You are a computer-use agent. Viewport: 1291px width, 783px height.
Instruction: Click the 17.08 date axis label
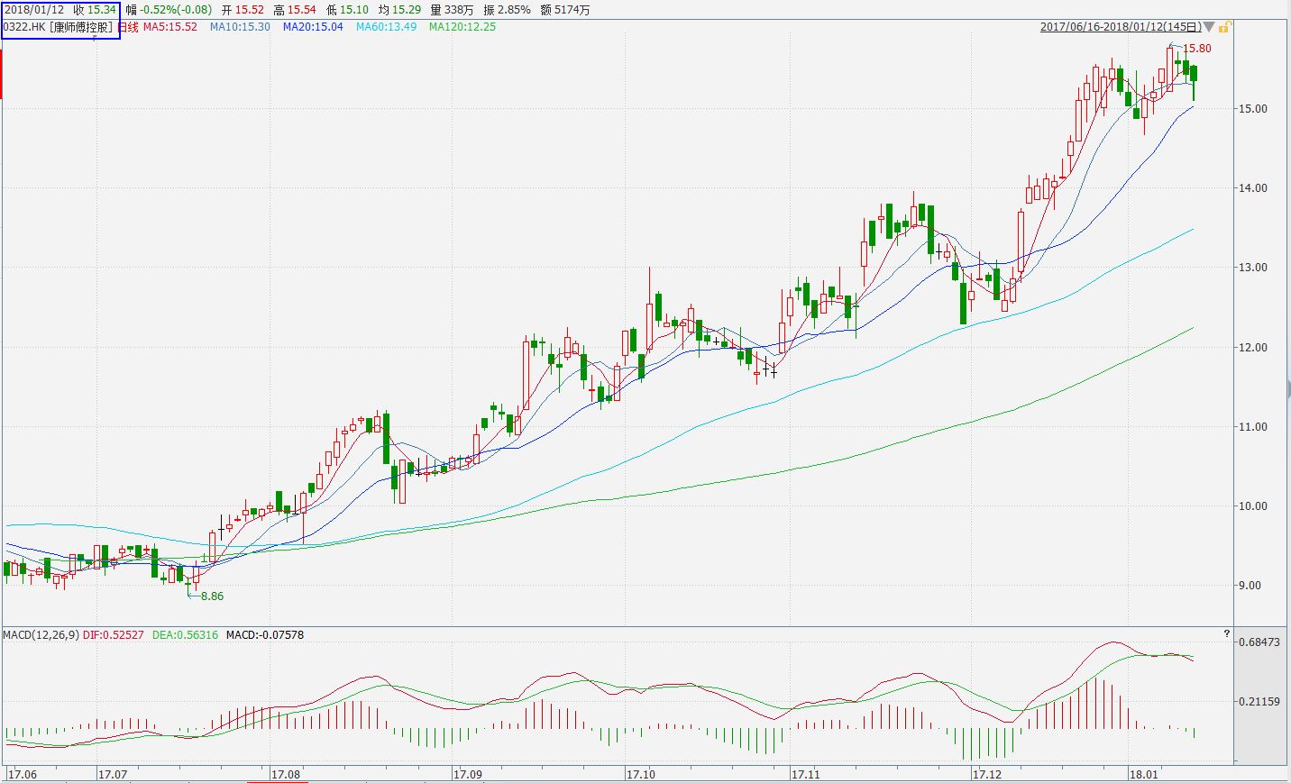coord(286,774)
